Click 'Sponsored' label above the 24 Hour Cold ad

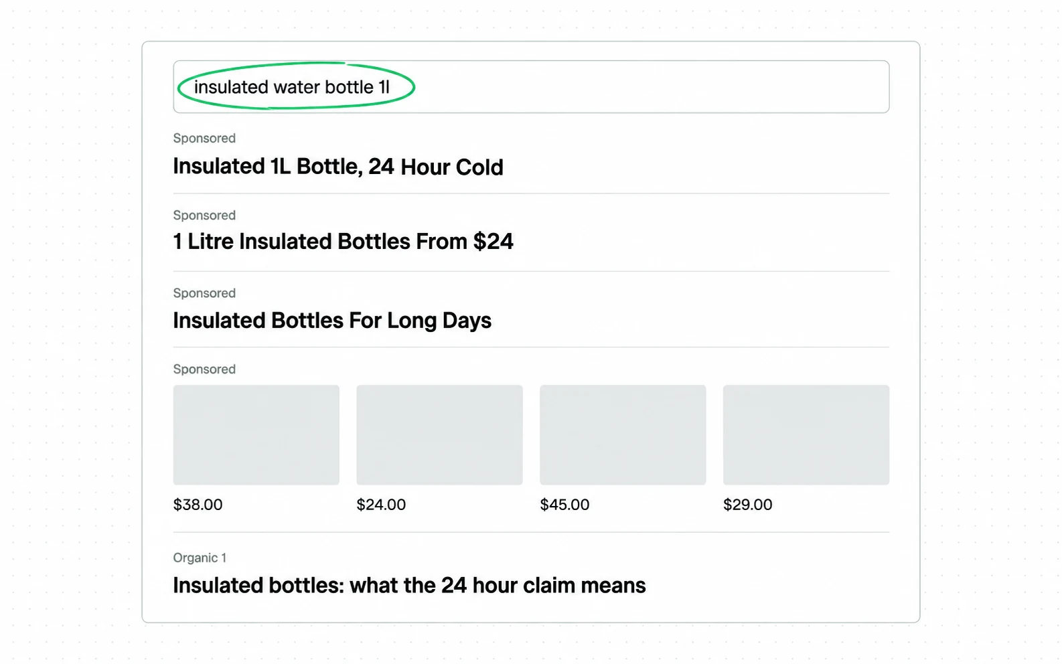(x=204, y=138)
